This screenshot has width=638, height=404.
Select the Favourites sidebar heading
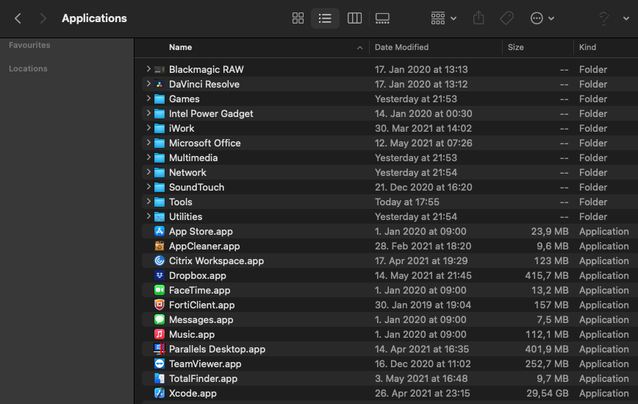point(29,45)
